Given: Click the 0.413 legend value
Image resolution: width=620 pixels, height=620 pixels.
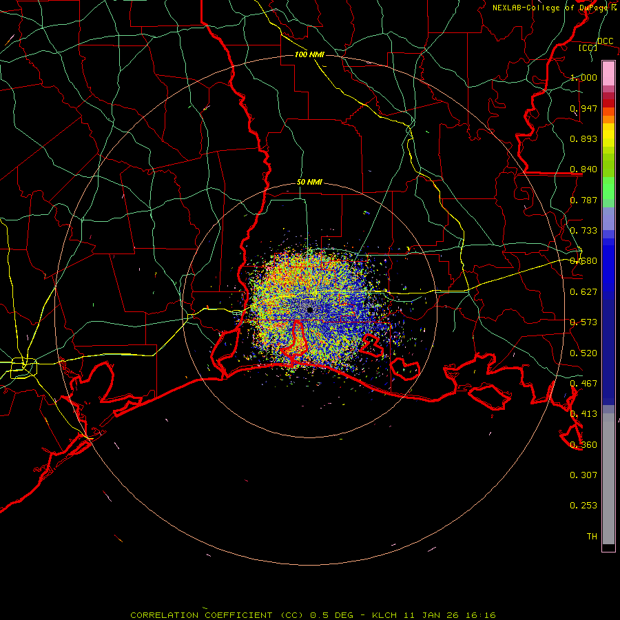Looking at the screenshot, I should coord(583,414).
